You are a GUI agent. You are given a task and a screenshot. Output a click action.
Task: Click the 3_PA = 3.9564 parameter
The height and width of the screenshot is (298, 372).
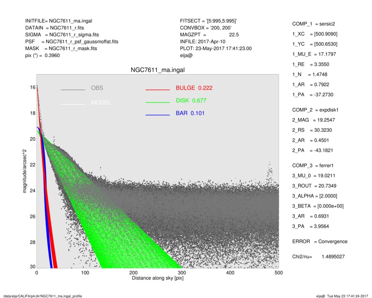coord(311,226)
